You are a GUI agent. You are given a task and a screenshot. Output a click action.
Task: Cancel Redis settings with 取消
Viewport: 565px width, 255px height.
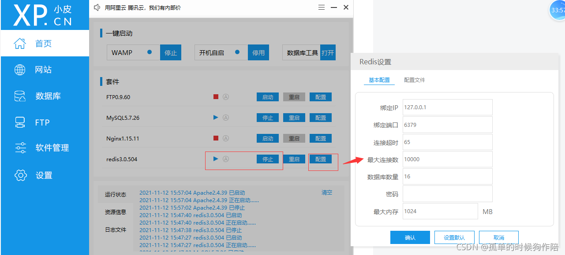(x=499, y=237)
